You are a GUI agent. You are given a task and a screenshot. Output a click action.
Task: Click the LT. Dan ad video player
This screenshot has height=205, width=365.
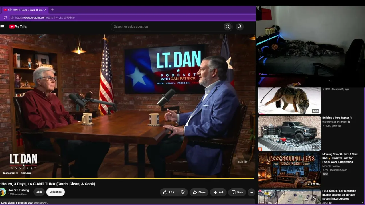click(x=127, y=106)
